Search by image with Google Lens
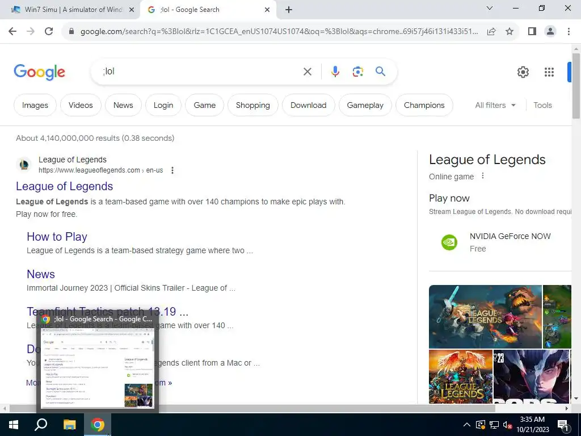This screenshot has width=581, height=436. pyautogui.click(x=357, y=72)
